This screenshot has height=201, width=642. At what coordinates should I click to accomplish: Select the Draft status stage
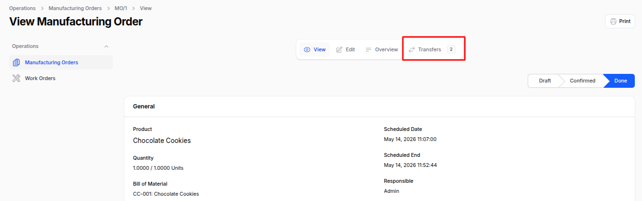[545, 81]
